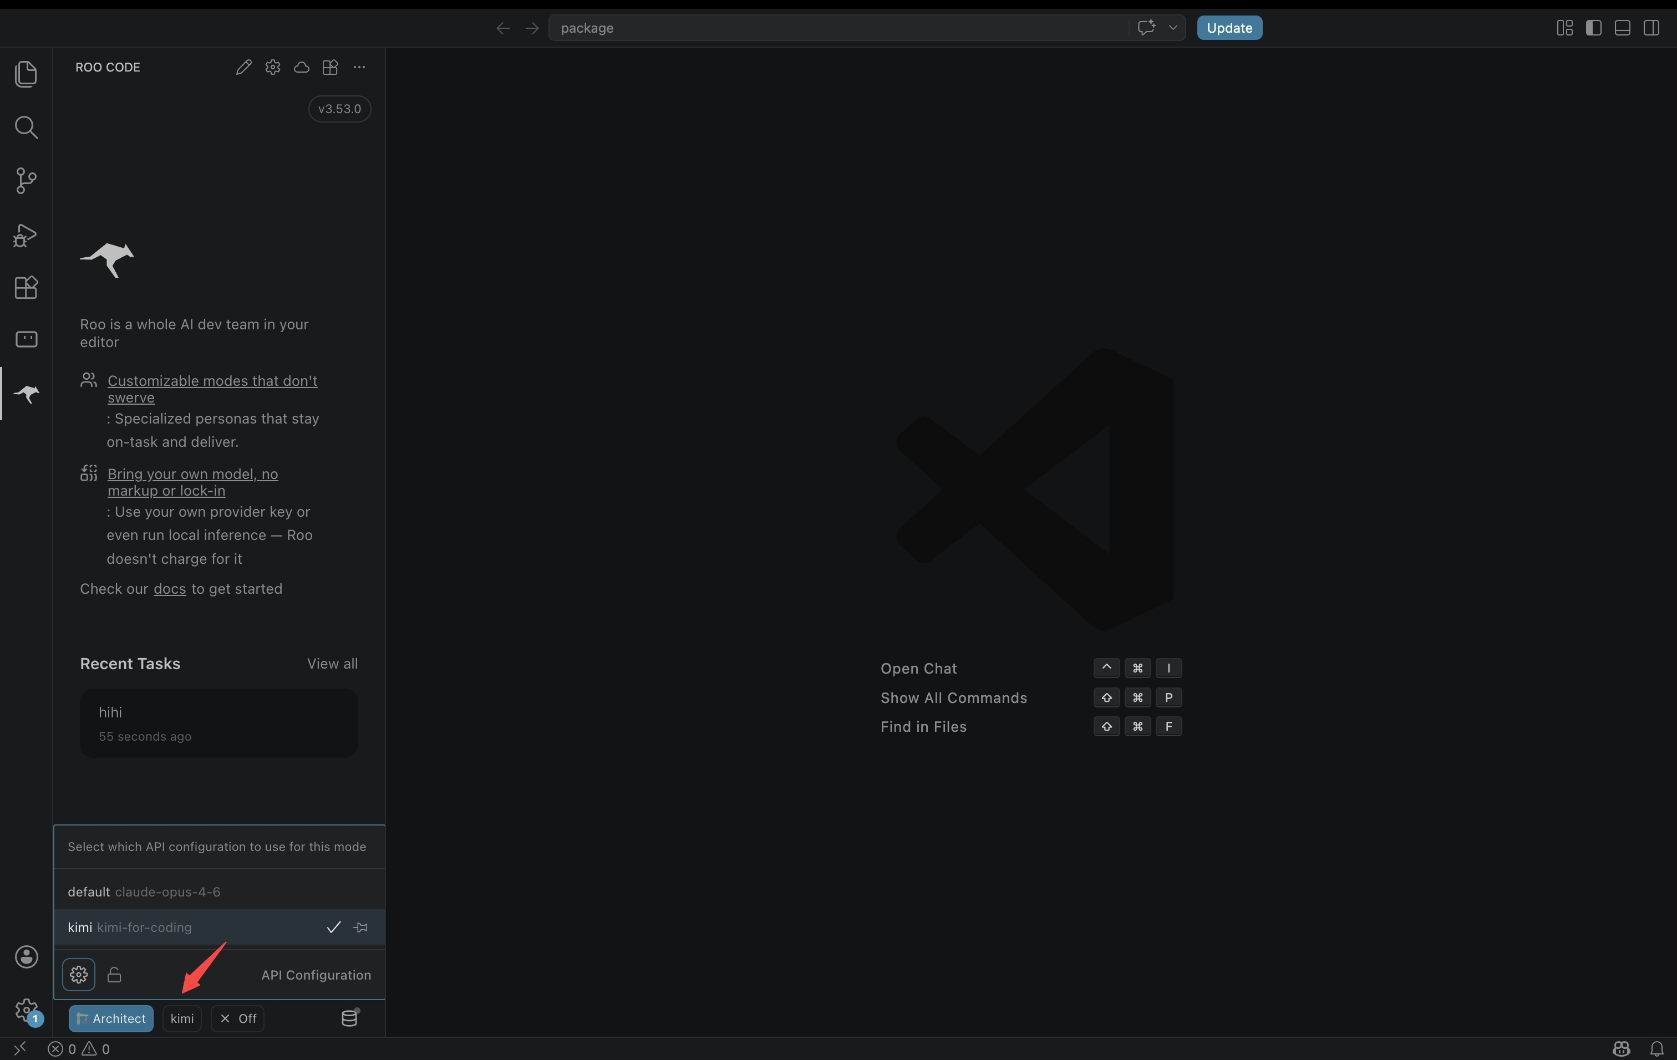
Task: Open the marketplace icon in Roo header
Action: pyautogui.click(x=330, y=68)
